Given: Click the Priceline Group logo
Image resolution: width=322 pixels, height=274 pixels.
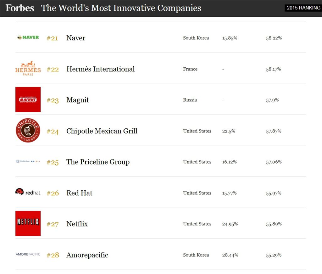Looking at the screenshot, I should 28,161.
